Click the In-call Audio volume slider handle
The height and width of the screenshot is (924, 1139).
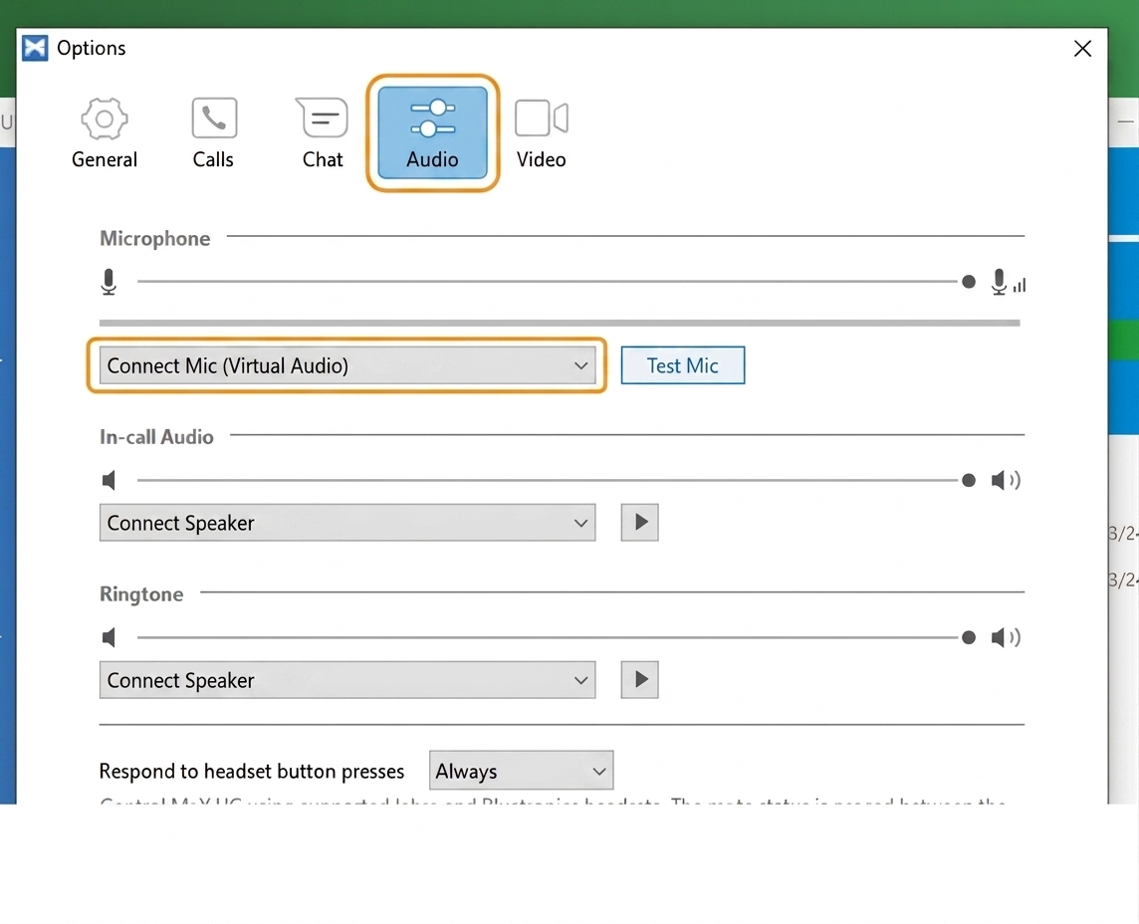(969, 480)
